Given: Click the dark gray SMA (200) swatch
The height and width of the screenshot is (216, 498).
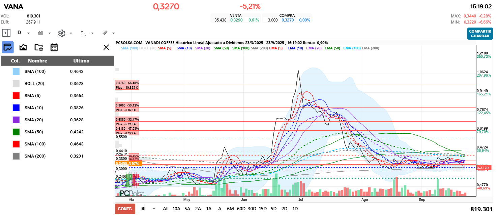Looking at the screenshot, I should click(x=16, y=156).
